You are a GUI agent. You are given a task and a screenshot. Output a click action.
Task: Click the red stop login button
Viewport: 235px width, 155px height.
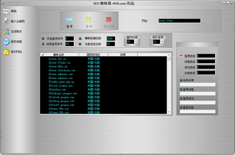point(108,20)
